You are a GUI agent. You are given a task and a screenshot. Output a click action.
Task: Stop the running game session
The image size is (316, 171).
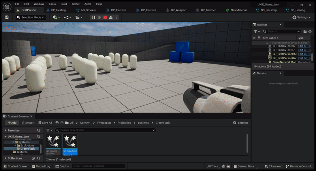105,17
